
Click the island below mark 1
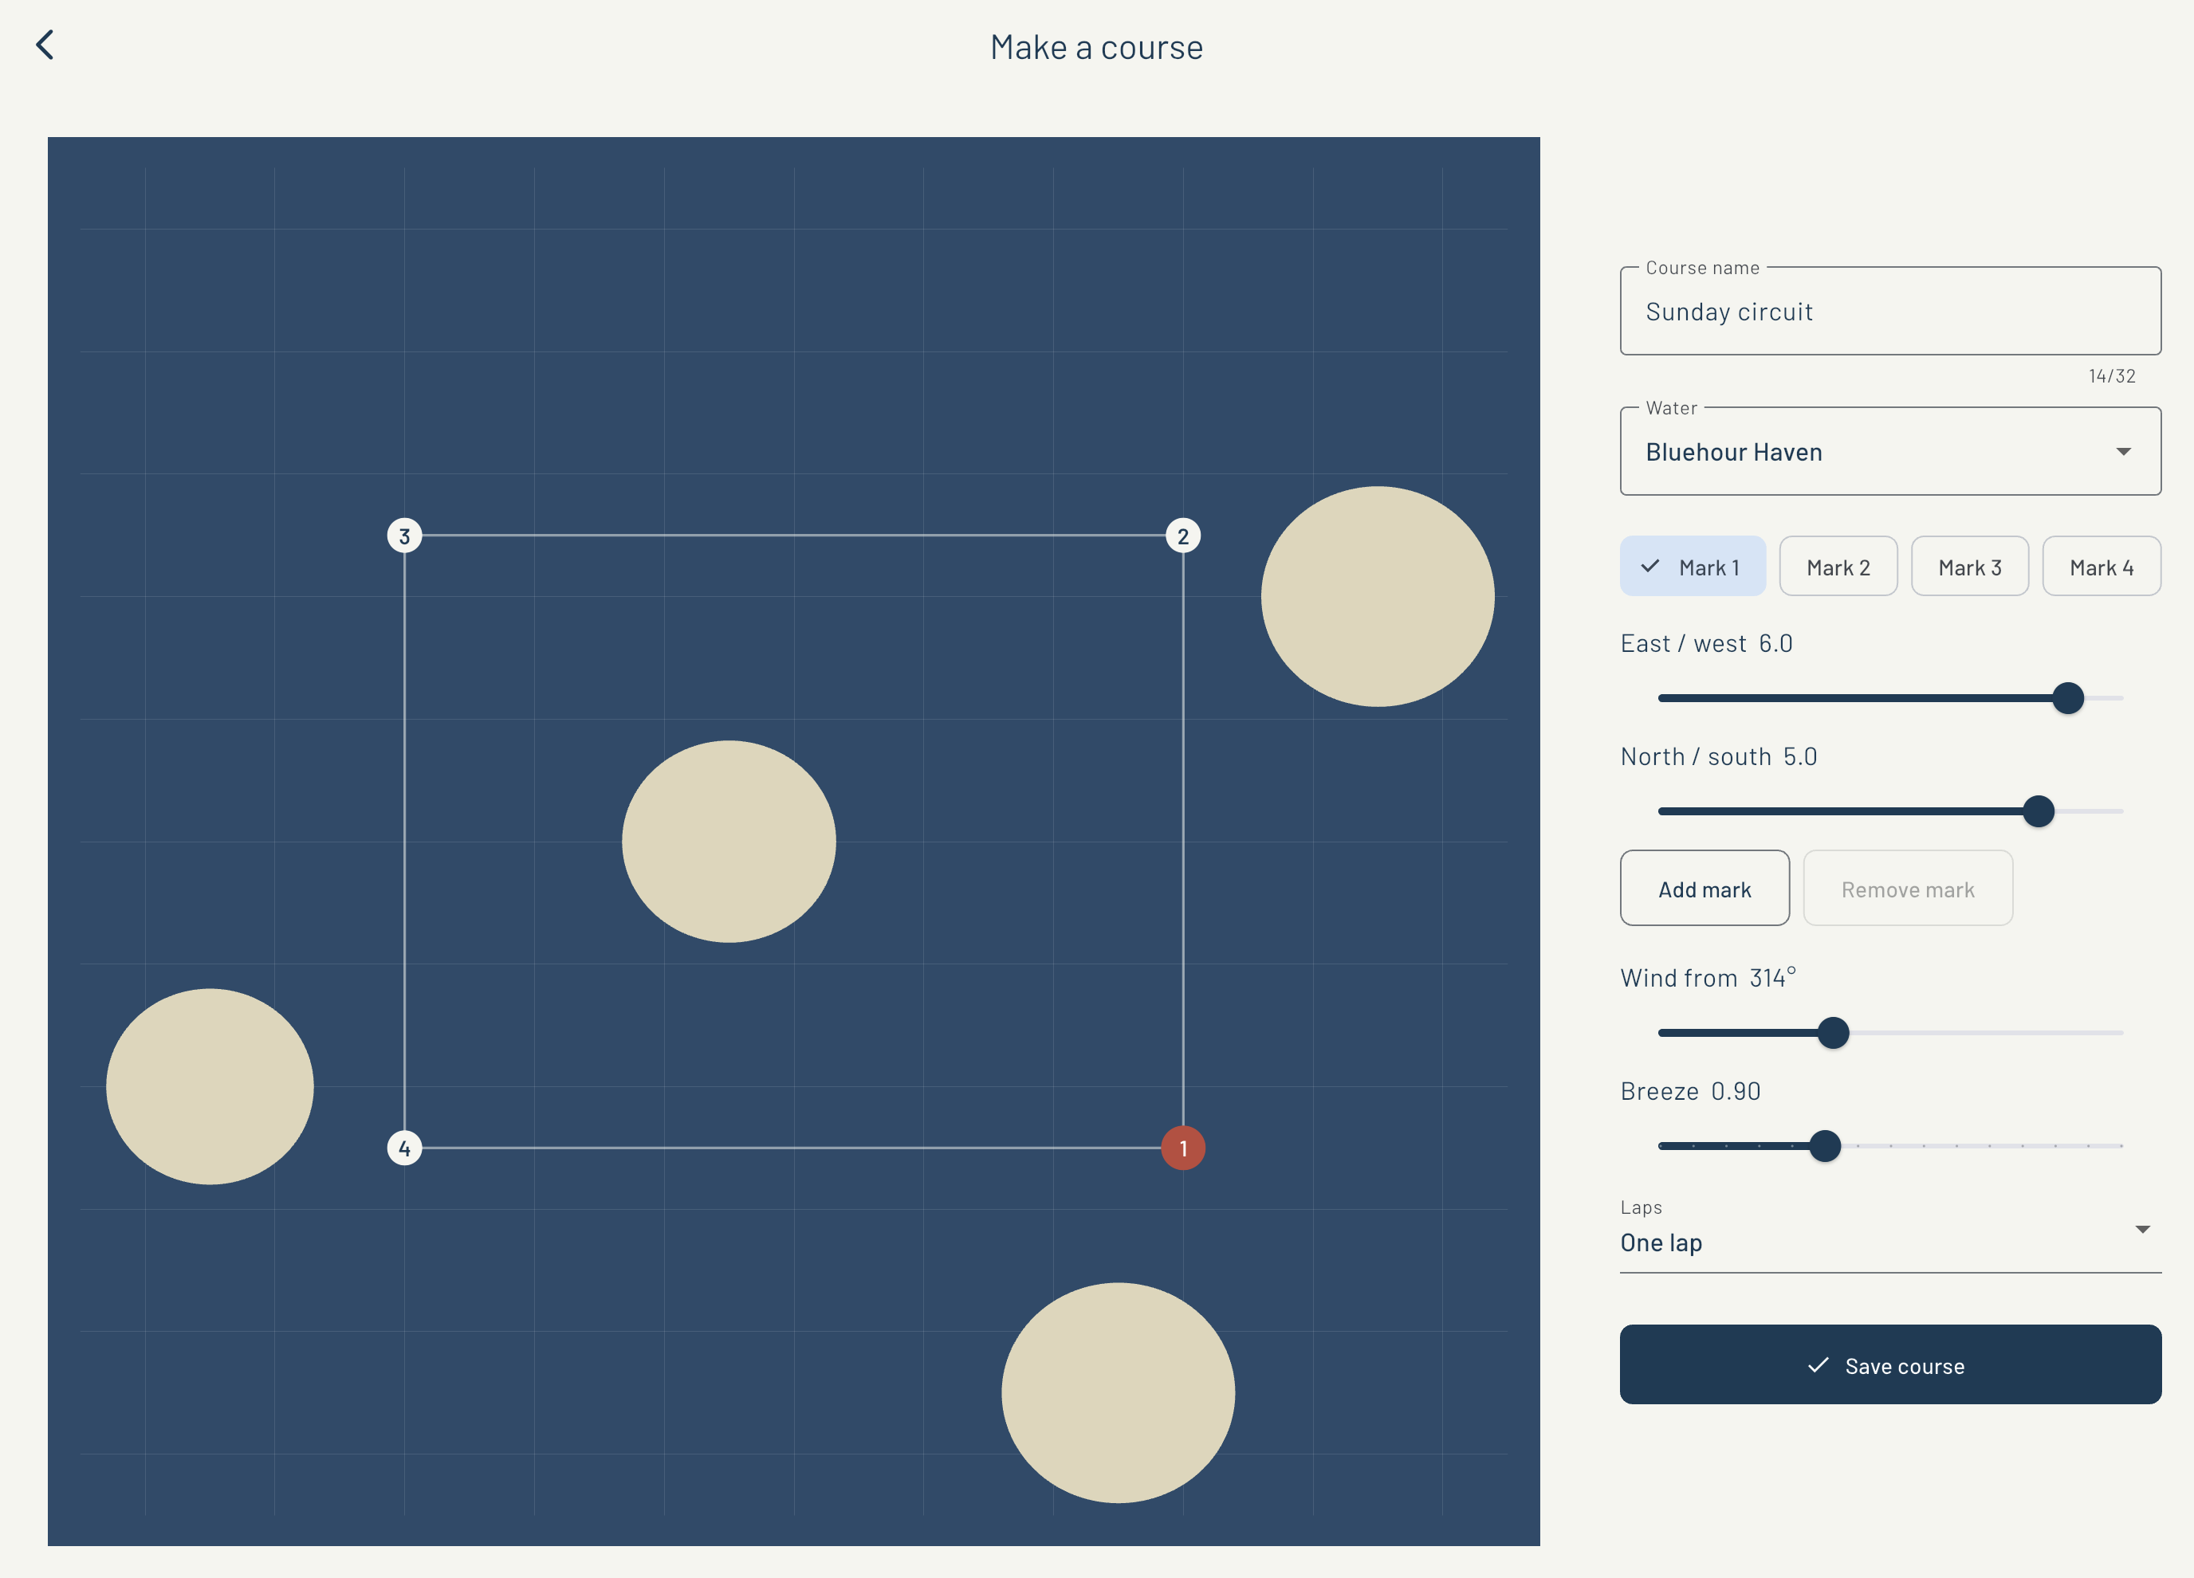tap(1117, 1392)
